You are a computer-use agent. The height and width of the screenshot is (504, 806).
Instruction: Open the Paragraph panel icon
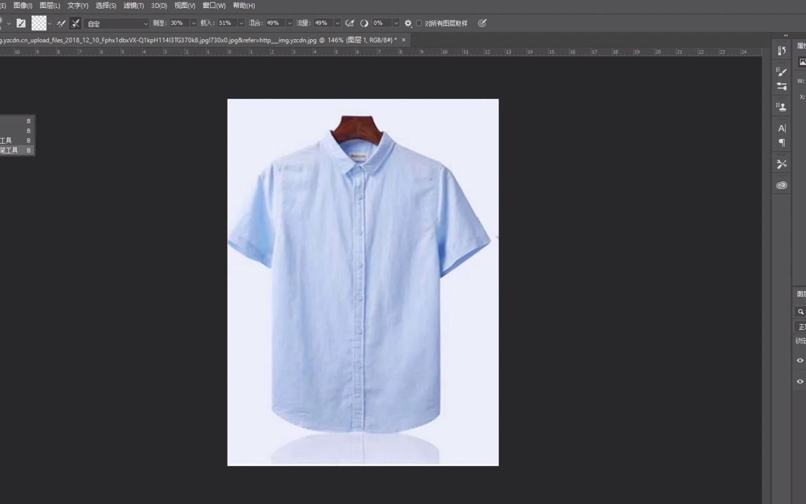point(781,143)
